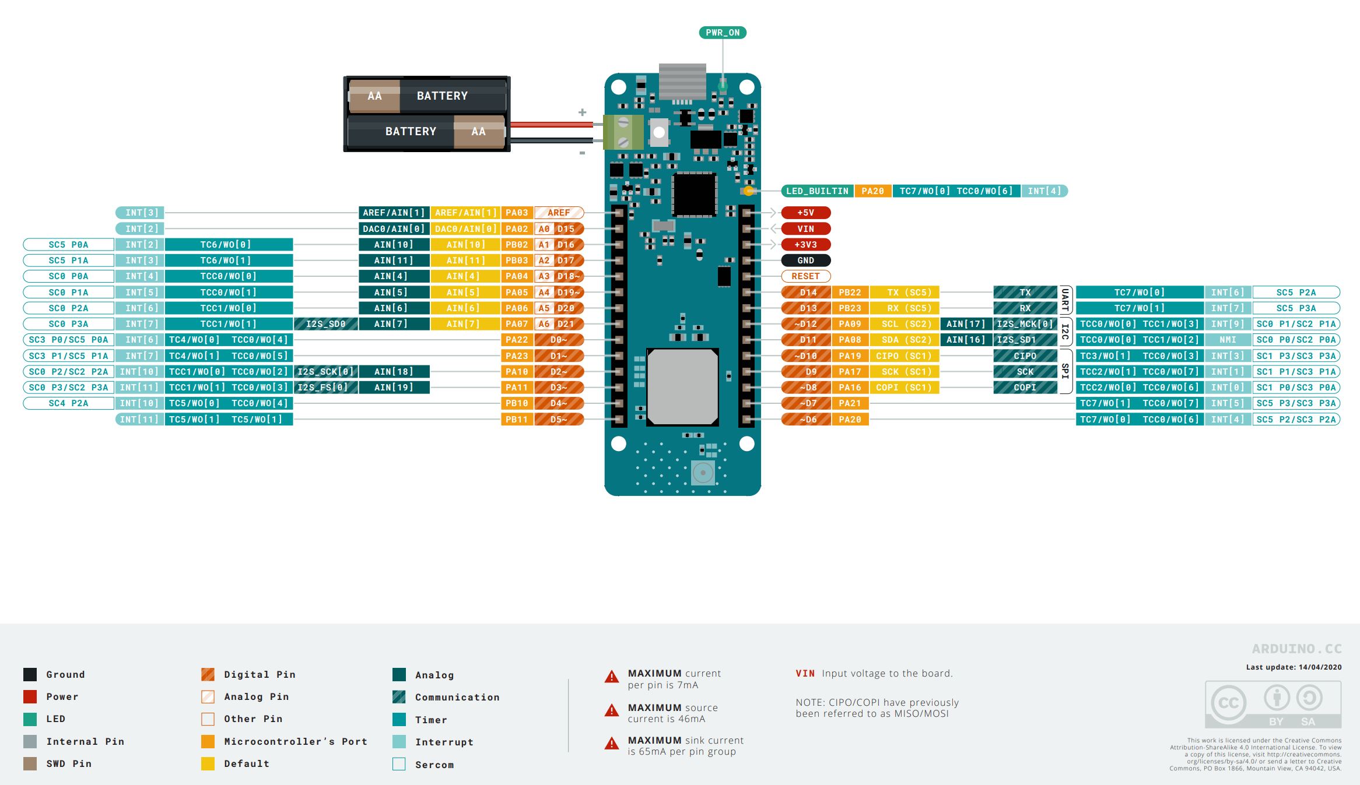Viewport: 1360px width, 785px height.
Task: Click the D5~ digital pin label
Action: (559, 420)
